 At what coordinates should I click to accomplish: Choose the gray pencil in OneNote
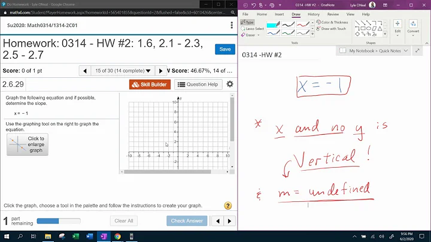coord(303,33)
